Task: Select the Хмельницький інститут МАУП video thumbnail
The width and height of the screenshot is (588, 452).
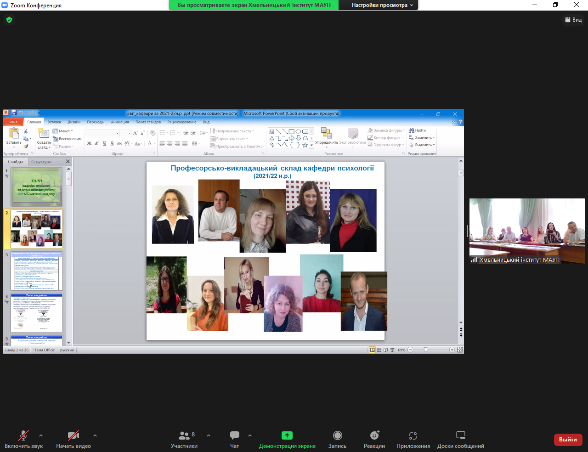Action: click(x=527, y=231)
